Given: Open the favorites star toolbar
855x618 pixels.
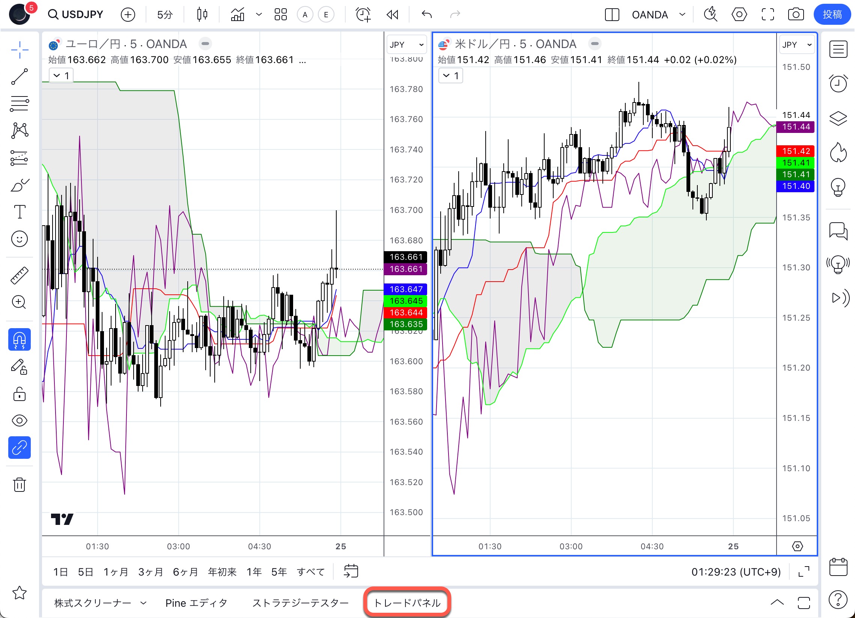Looking at the screenshot, I should click(x=20, y=593).
